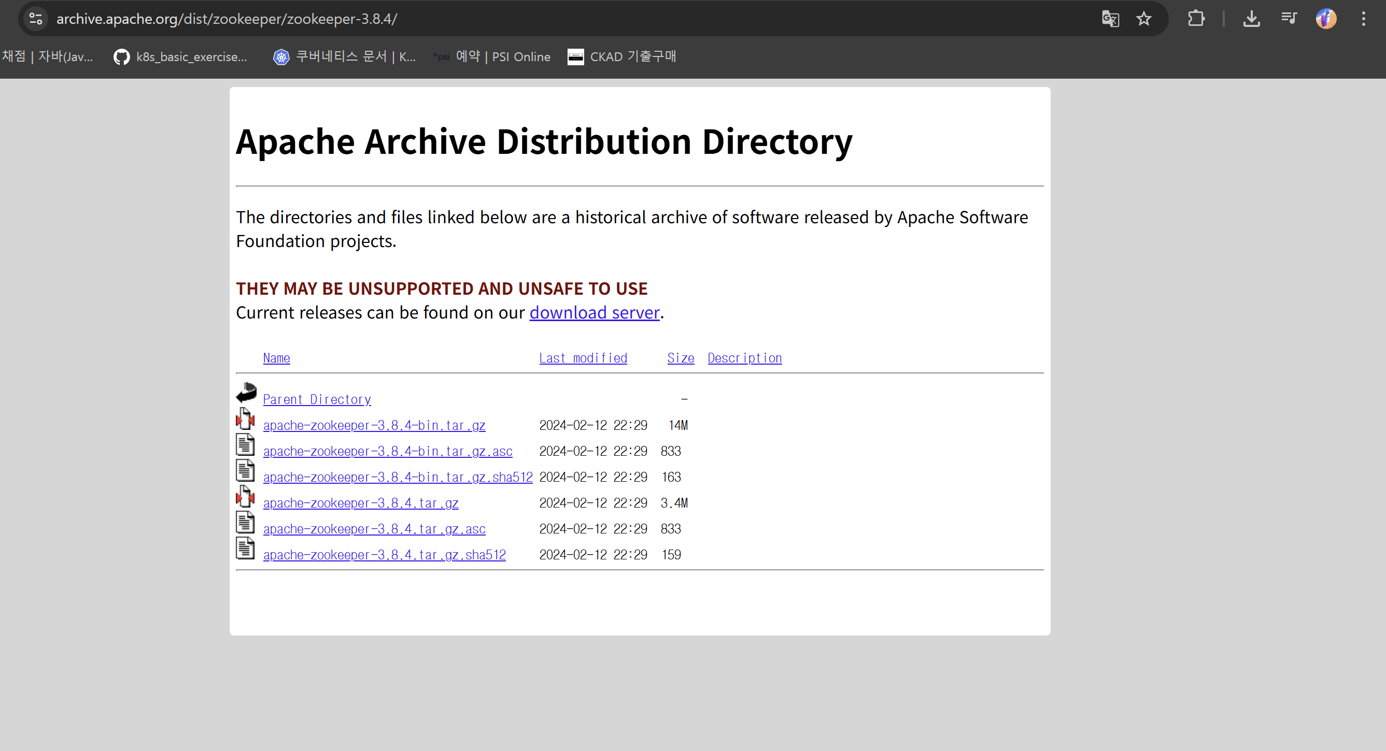Sort listing by Last modified column
The image size is (1386, 751).
[583, 358]
